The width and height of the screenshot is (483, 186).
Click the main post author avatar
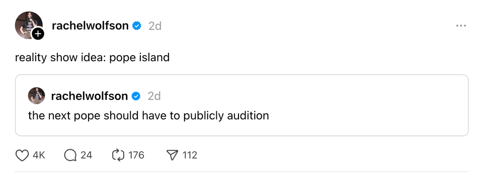click(28, 25)
